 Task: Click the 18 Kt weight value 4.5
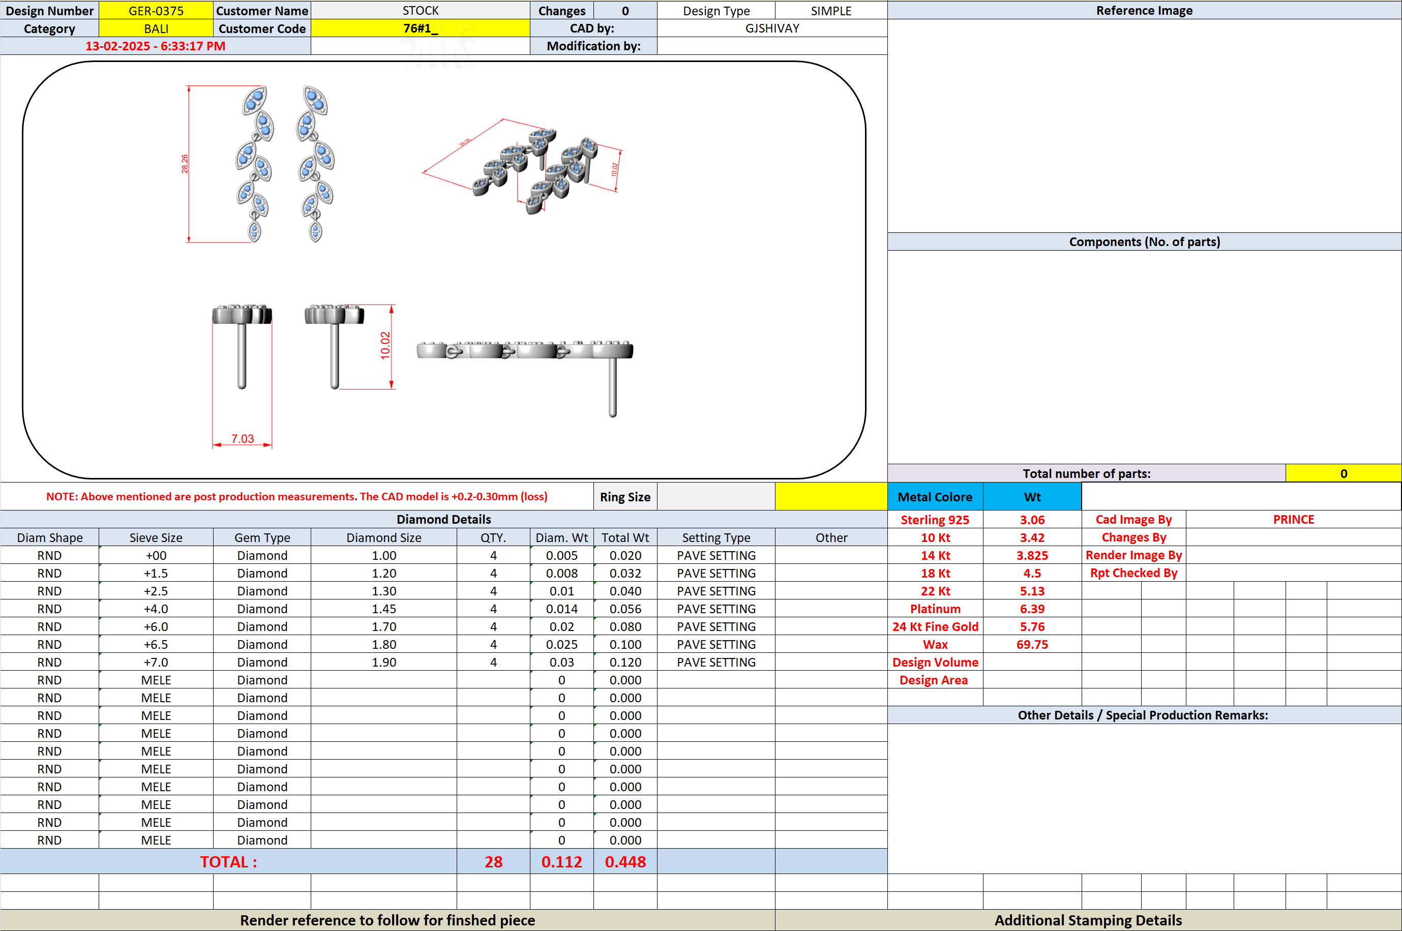(x=1032, y=573)
